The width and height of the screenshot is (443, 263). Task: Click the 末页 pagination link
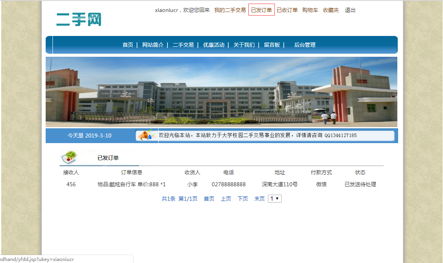point(260,199)
